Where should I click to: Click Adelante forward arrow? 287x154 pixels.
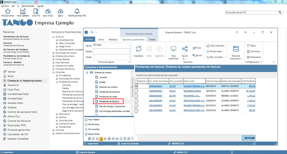(x=159, y=49)
